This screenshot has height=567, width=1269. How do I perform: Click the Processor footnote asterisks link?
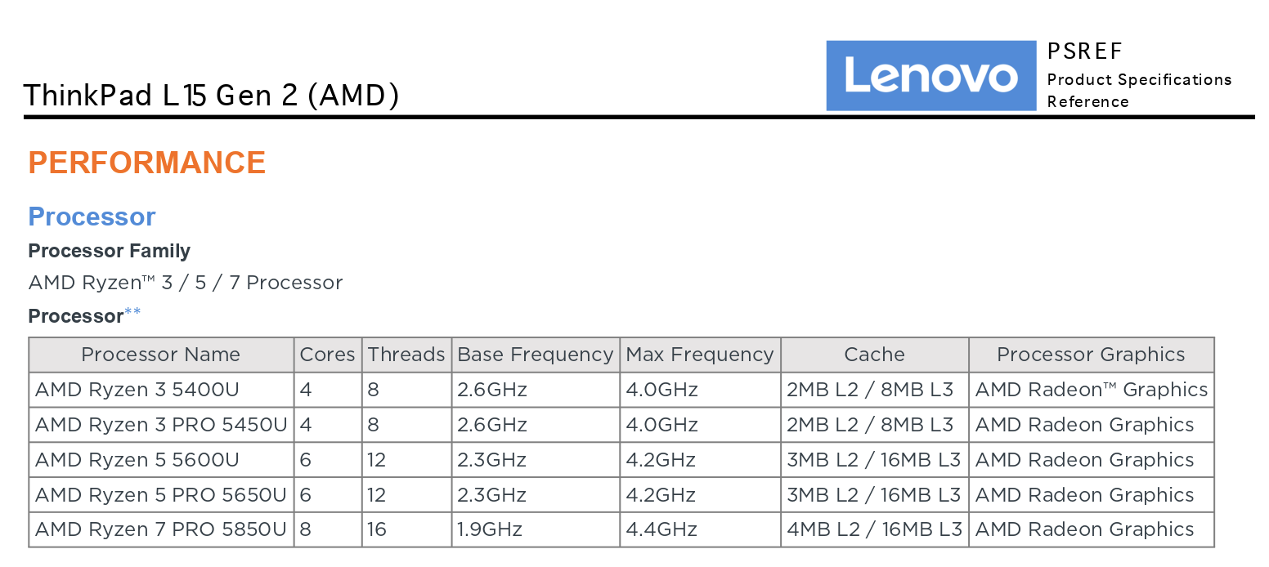132,312
